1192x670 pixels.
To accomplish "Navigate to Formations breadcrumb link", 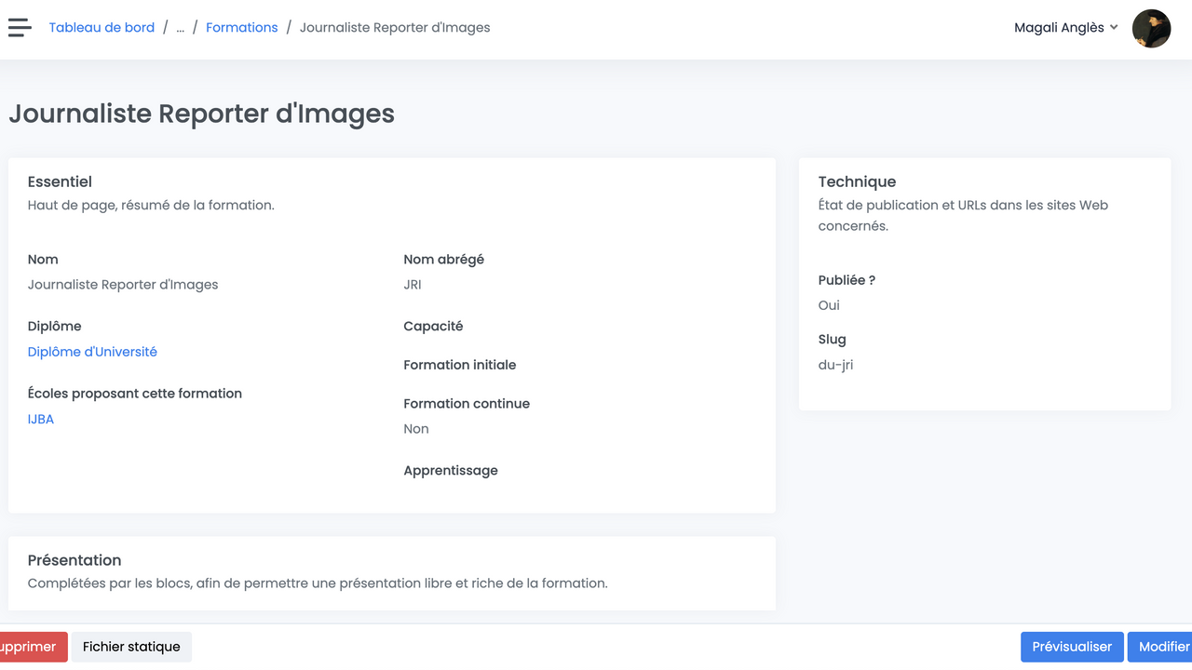I will pos(241,28).
